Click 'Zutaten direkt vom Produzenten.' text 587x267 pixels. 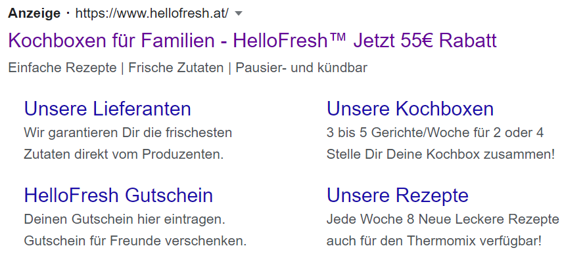(124, 155)
